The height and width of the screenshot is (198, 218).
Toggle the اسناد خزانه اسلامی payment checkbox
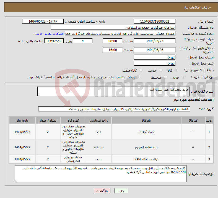point(138,77)
